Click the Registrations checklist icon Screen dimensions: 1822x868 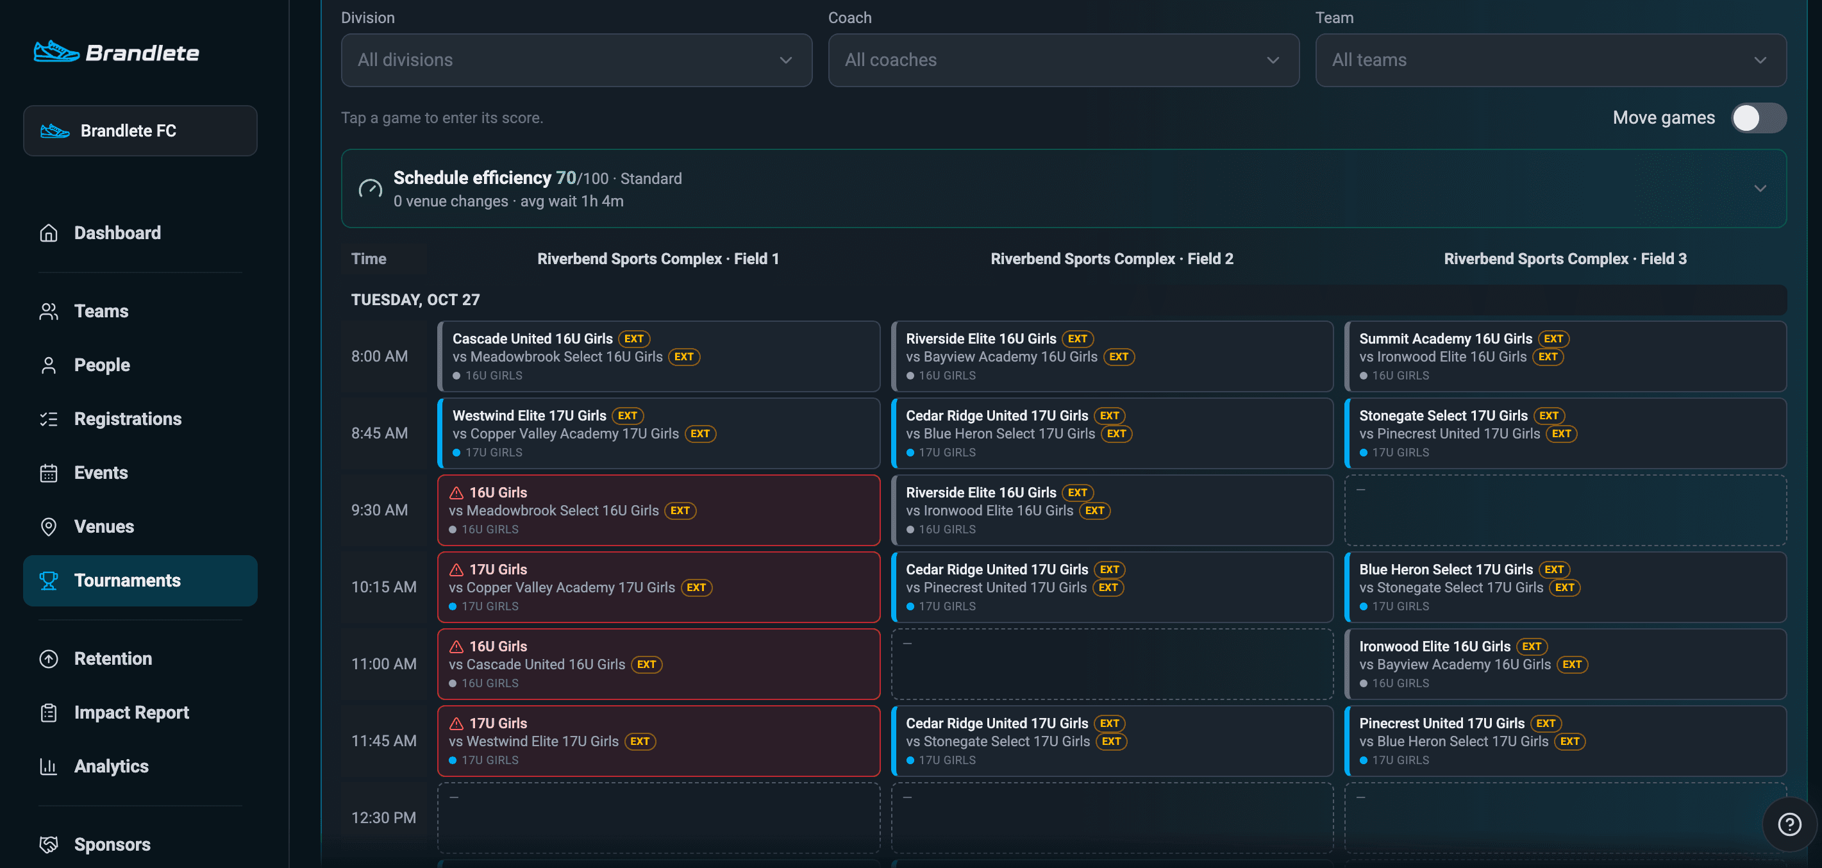coord(48,419)
